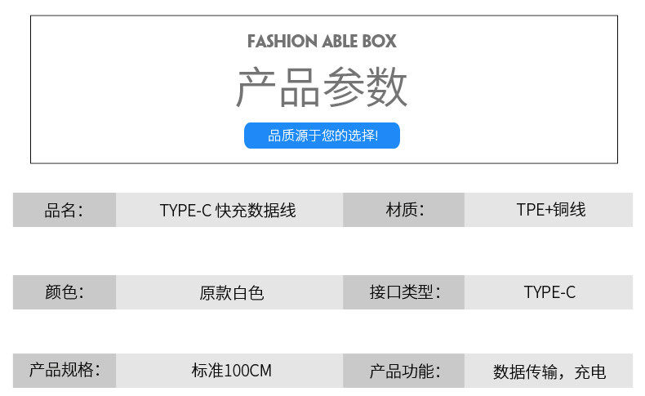Select the 材质: label cell

coord(404,210)
